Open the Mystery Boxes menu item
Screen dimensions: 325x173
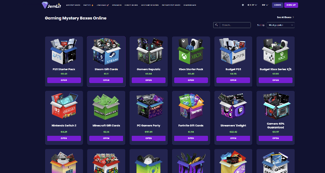73,5
